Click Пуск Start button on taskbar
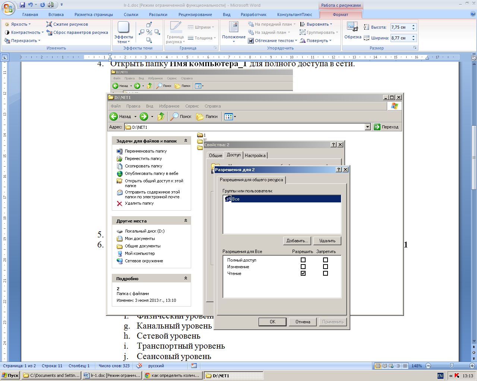477x381 pixels. (x=10, y=376)
